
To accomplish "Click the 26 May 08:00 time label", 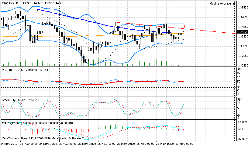I will click(146, 144).
